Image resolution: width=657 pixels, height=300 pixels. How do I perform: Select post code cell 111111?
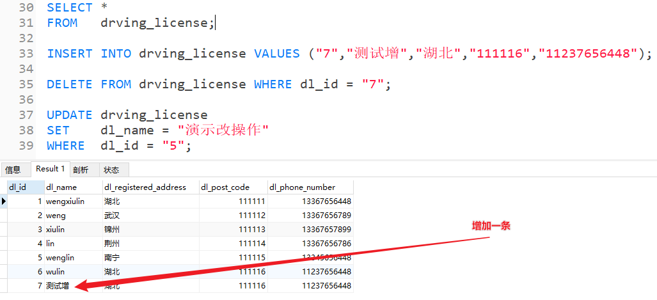pyautogui.click(x=234, y=201)
